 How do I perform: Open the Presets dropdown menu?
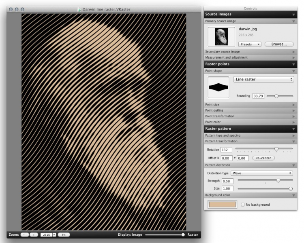point(250,44)
